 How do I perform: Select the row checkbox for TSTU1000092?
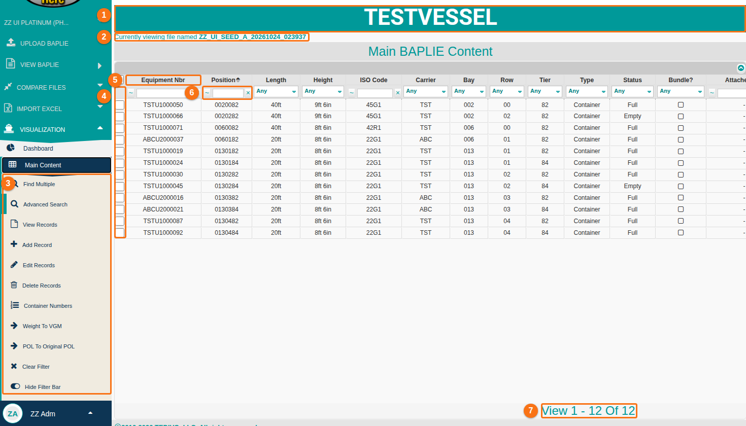click(x=120, y=233)
